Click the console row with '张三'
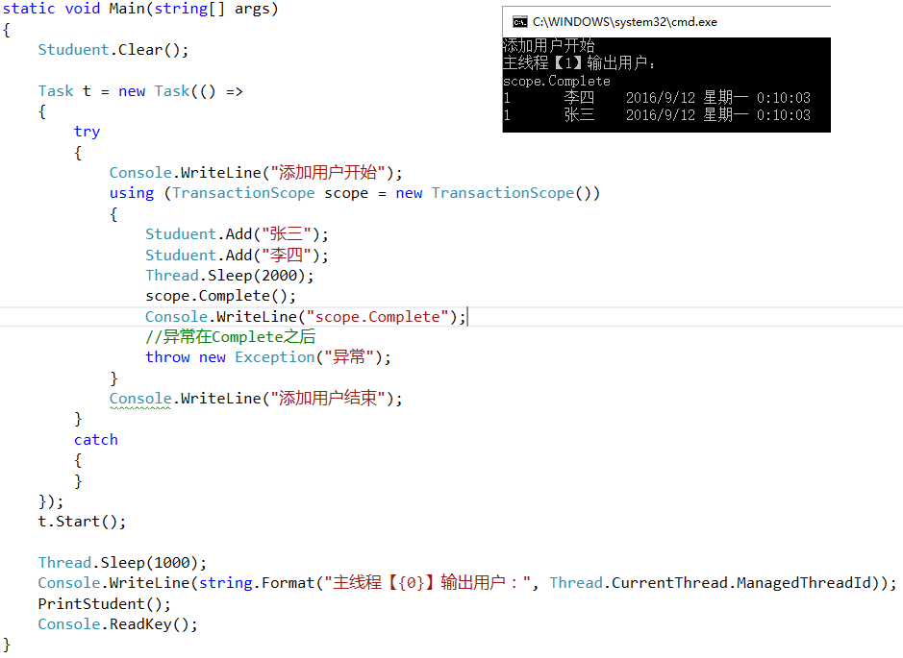This screenshot has width=903, height=658. (x=657, y=115)
